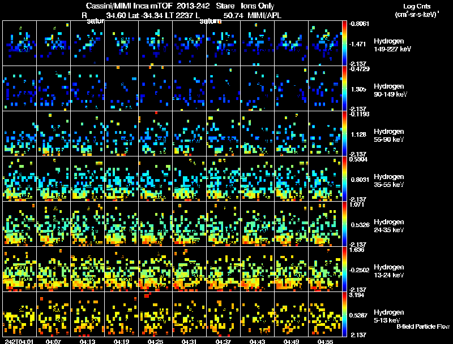This screenshot has height=344, width=453.
Task: Open the 149-227 keV panel at 04:01
Action: pos(19,43)
